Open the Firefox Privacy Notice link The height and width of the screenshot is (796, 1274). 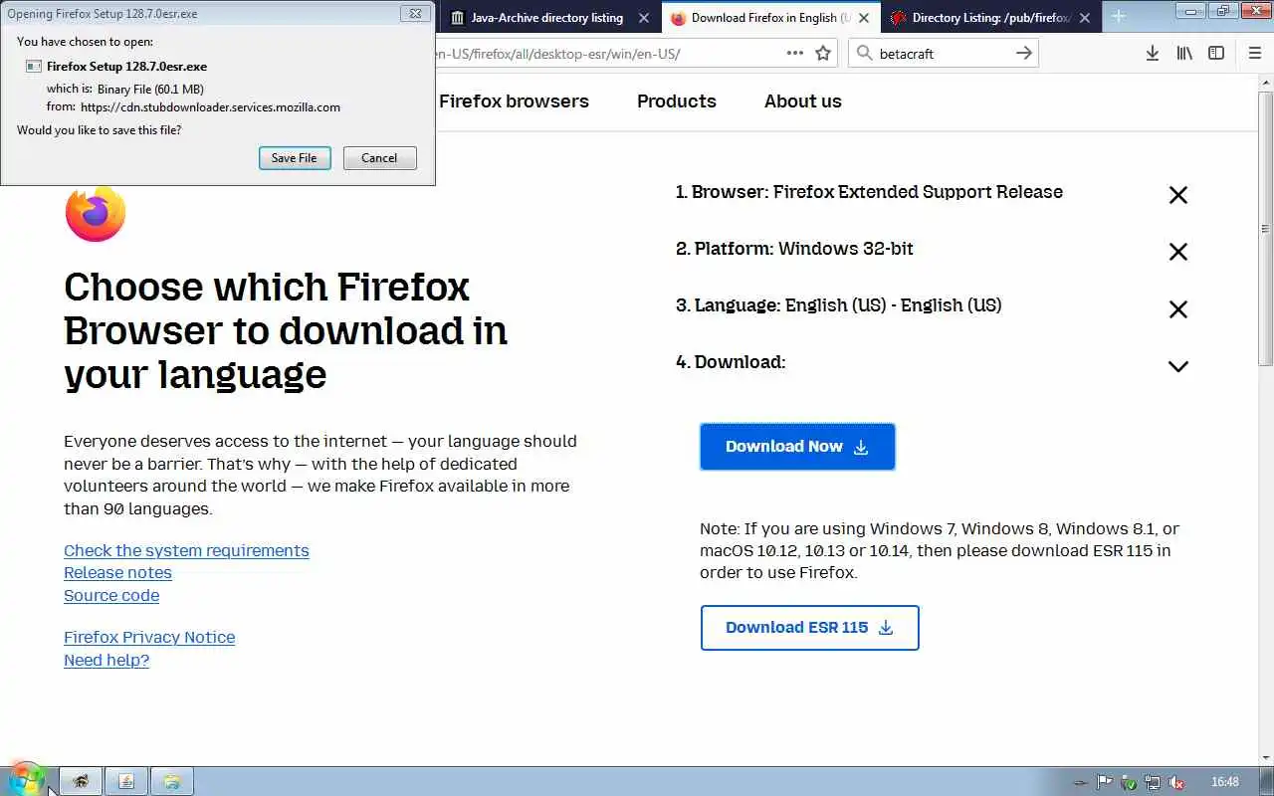[x=149, y=637]
